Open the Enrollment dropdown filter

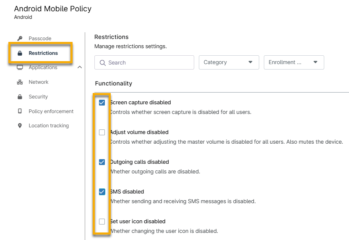(294, 62)
